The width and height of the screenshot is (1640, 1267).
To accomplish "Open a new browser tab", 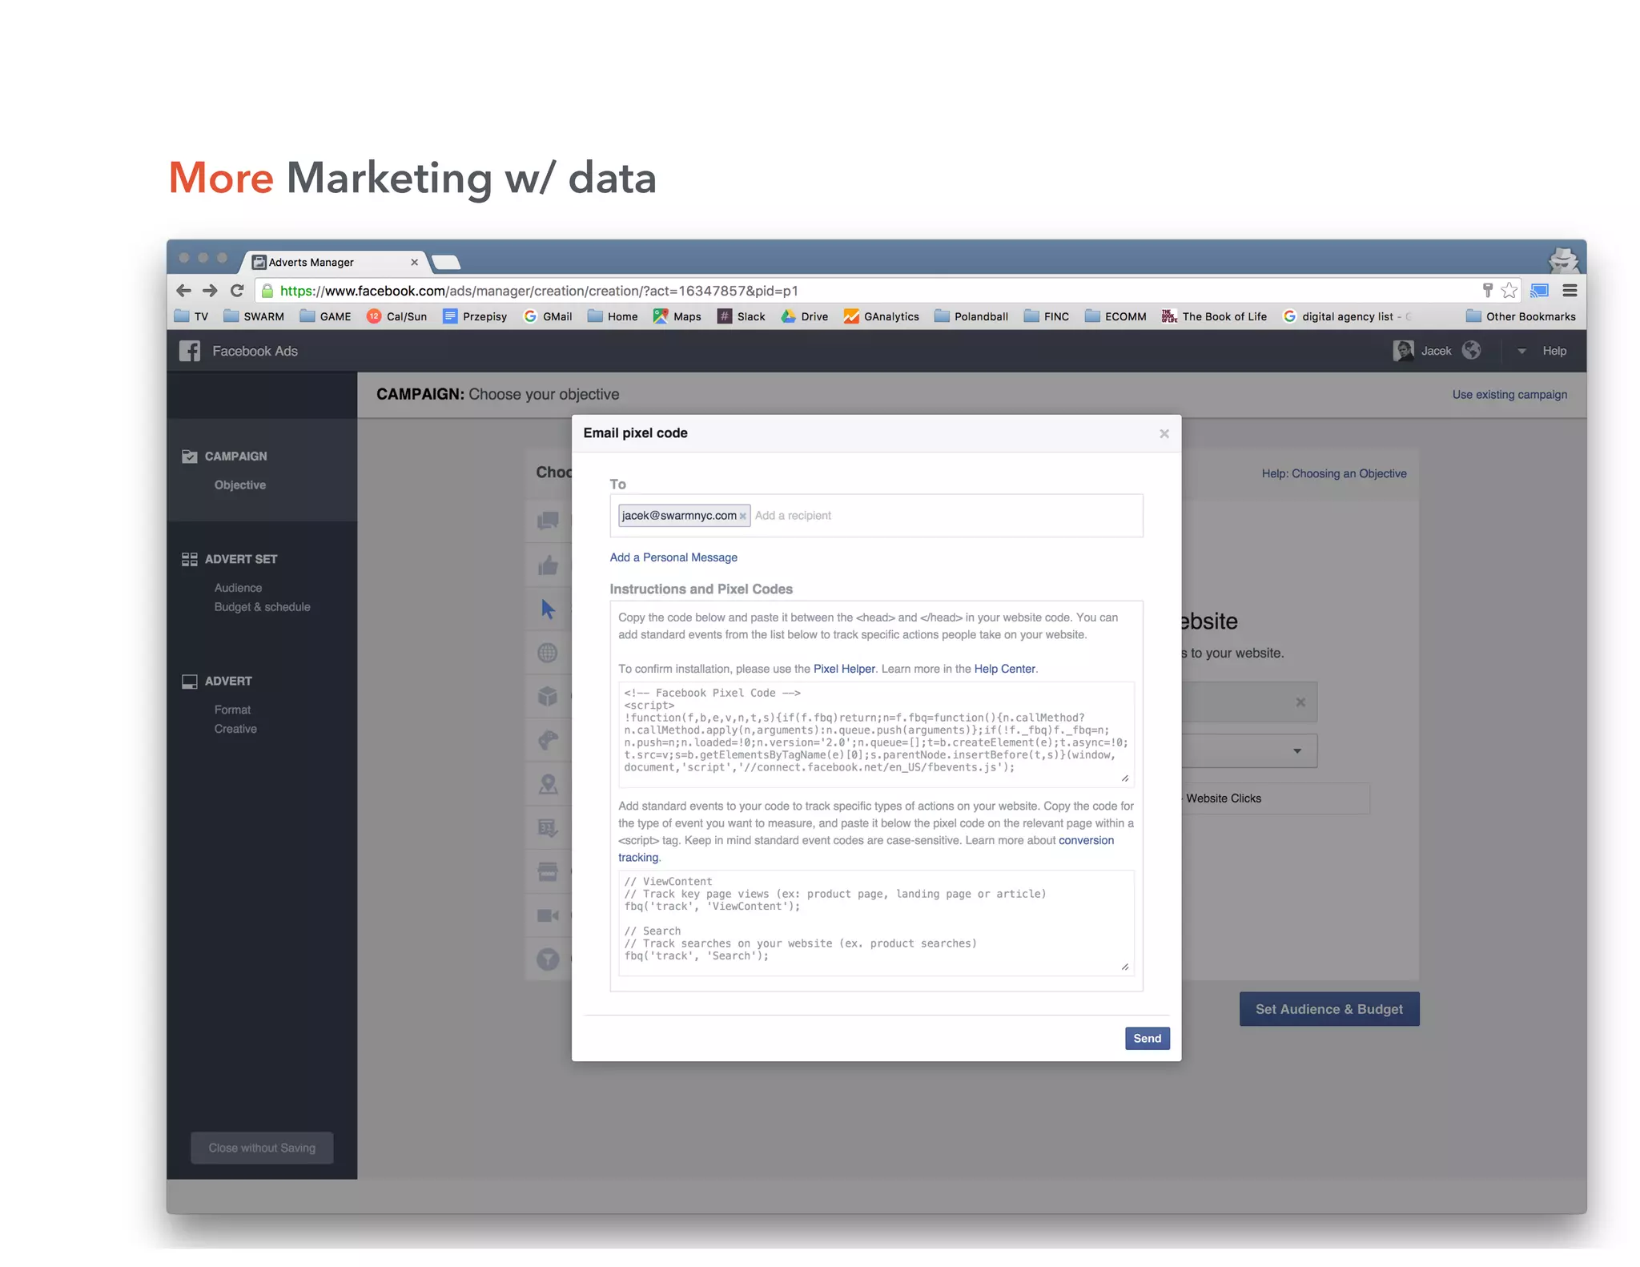I will pyautogui.click(x=445, y=262).
